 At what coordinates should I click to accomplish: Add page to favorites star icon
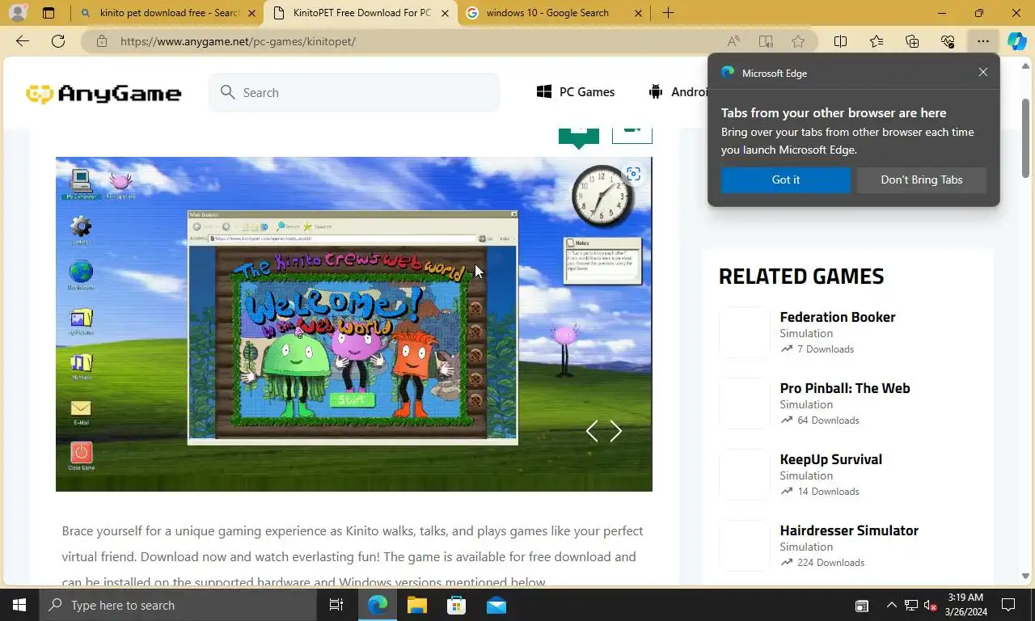coord(798,41)
